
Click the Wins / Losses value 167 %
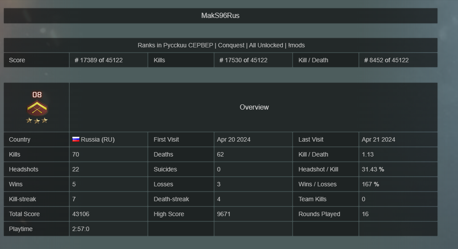370,184
